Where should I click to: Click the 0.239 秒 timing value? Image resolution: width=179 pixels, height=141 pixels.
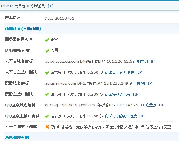[x=95, y=94]
